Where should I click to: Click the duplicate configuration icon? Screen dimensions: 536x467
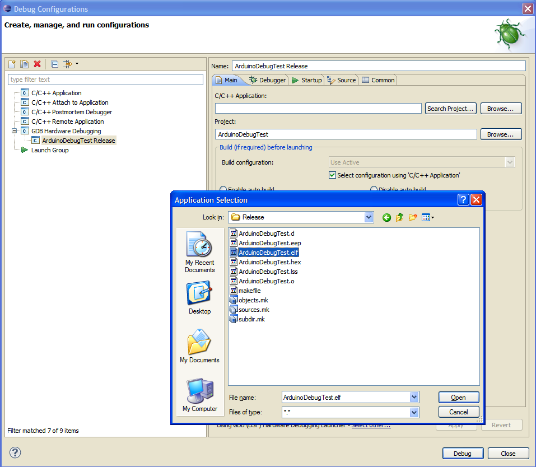click(x=24, y=64)
